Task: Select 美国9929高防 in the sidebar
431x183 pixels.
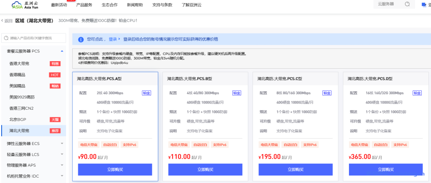Action: pyautogui.click(x=22, y=97)
